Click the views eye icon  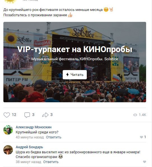[135, 115]
